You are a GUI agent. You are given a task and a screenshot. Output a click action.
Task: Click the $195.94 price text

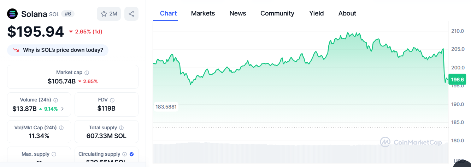click(36, 32)
